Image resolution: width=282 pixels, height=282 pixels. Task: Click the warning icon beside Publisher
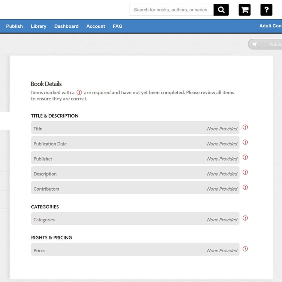coord(245,157)
